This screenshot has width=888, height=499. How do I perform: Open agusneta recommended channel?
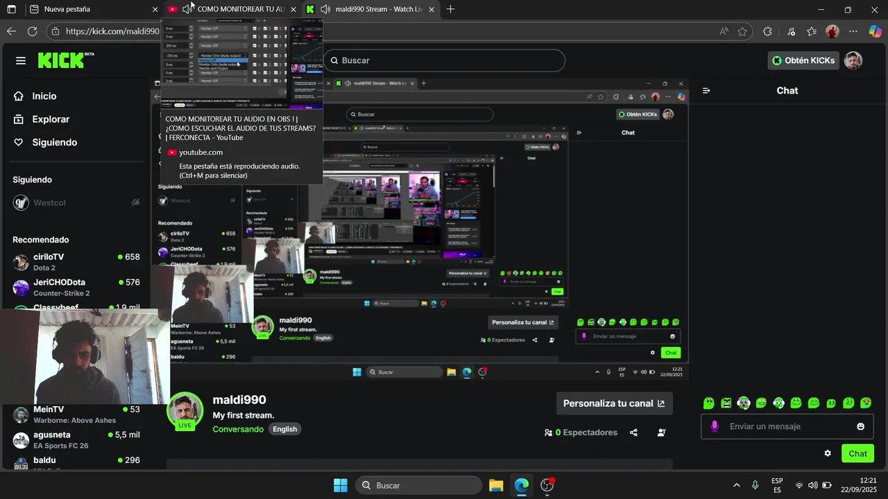point(76,440)
